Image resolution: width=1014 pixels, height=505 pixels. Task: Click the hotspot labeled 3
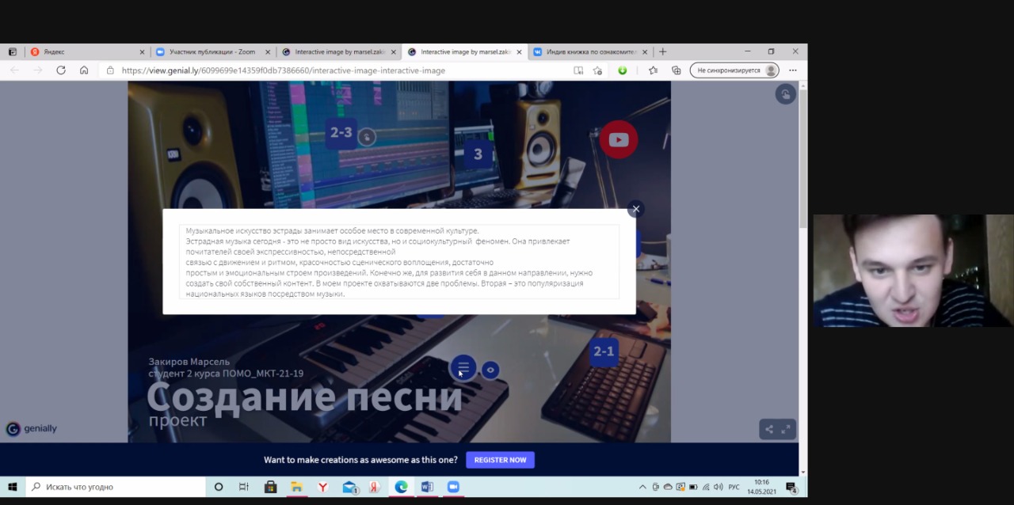(478, 154)
